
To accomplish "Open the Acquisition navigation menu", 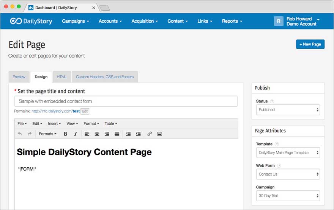I will coord(145,21).
